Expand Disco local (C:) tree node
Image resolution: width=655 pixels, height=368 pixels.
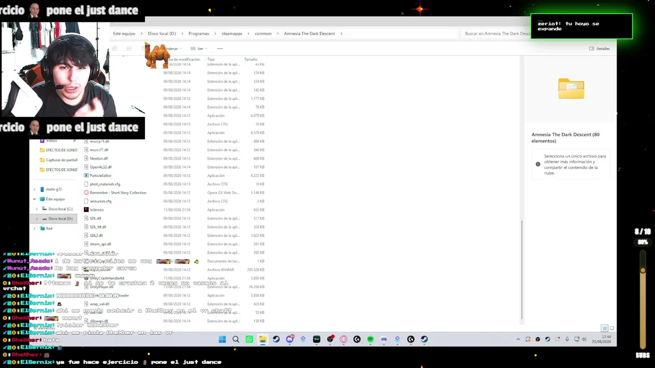37,209
